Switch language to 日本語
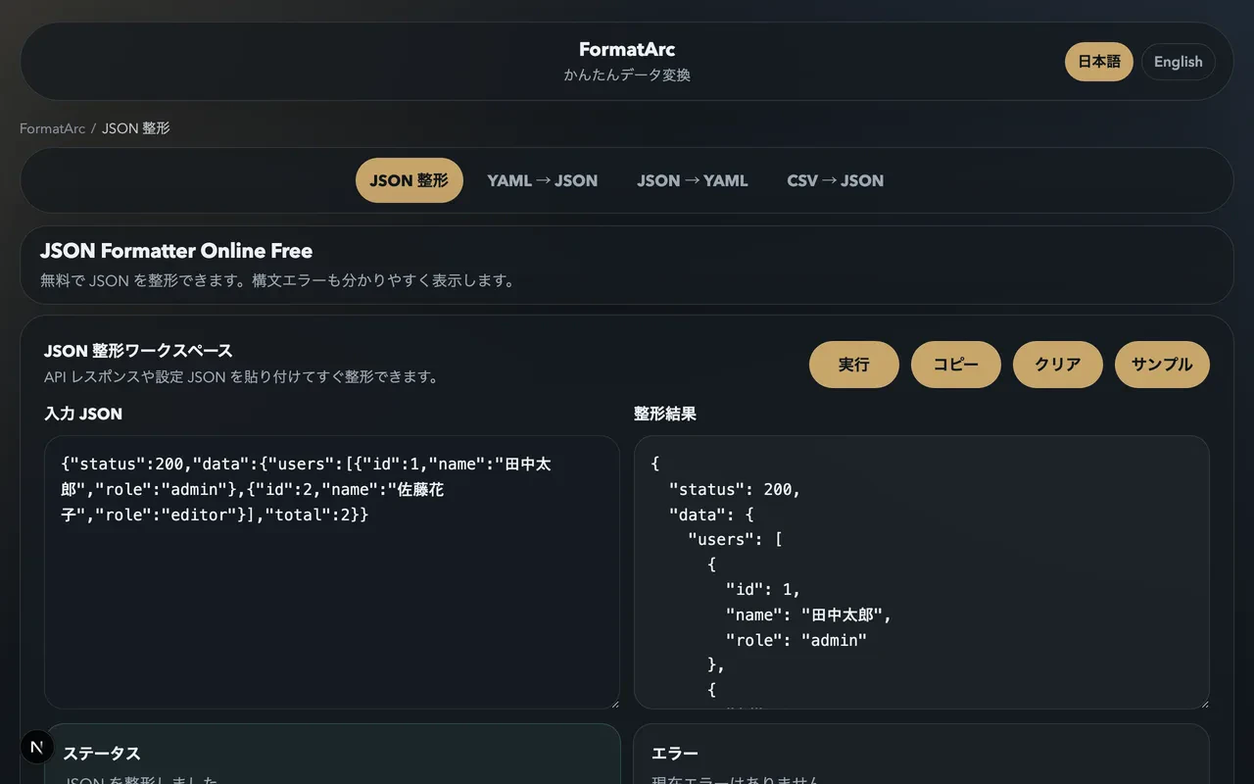The height and width of the screenshot is (784, 1254). pos(1099,62)
